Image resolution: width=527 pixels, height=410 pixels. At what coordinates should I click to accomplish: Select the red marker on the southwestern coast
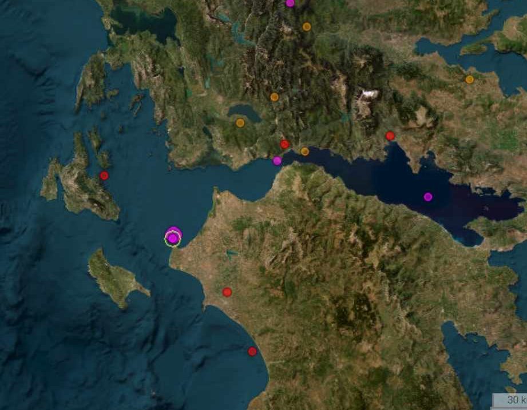[252, 352]
